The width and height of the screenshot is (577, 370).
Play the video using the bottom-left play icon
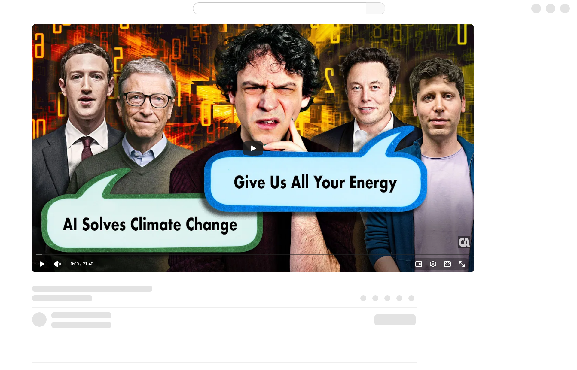click(x=42, y=264)
